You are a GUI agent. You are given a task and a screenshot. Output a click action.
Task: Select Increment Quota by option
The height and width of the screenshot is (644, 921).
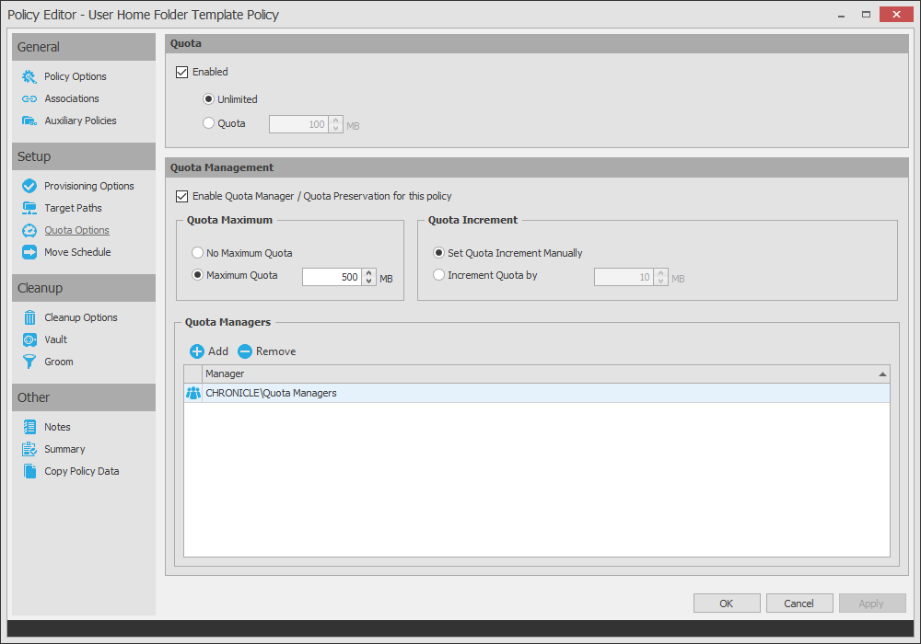point(438,274)
